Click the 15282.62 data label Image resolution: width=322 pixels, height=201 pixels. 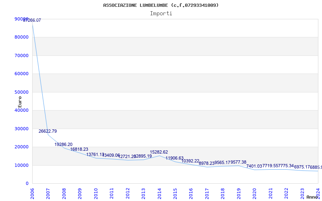(159, 152)
